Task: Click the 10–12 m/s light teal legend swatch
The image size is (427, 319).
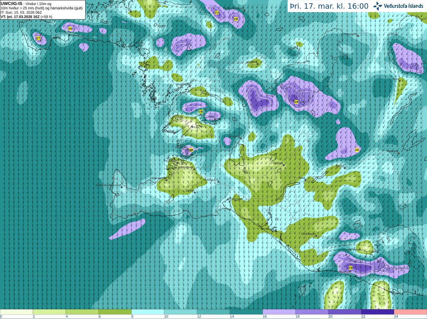Action: 180,312
